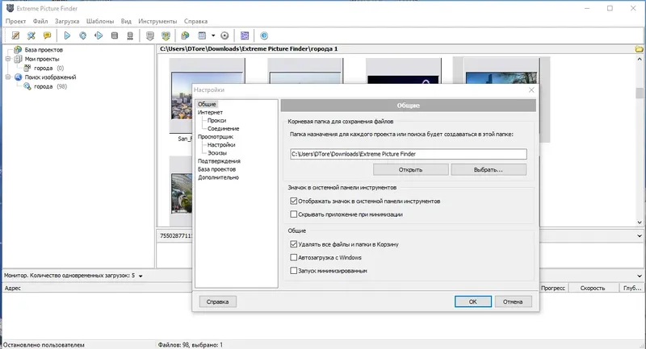Click the yellow folder icon beside the path header
Image resolution: width=646 pixels, height=349 pixels.
point(639,49)
